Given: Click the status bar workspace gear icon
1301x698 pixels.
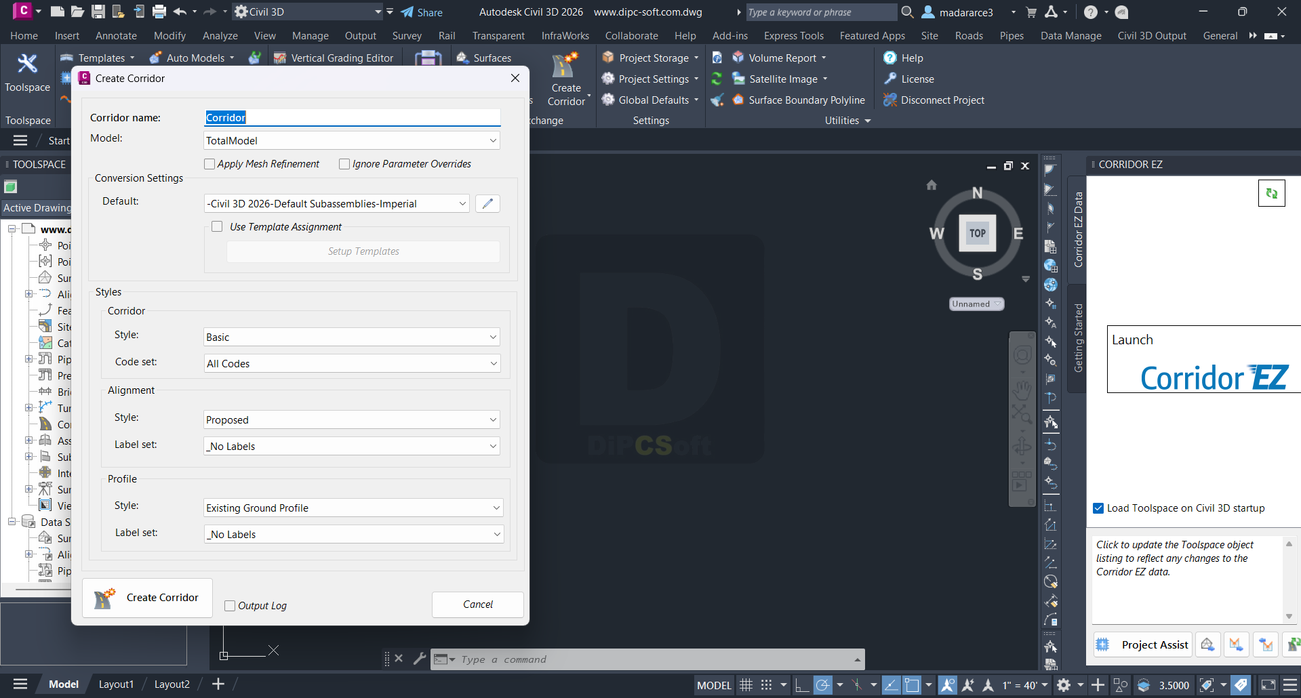Looking at the screenshot, I should click(1064, 685).
